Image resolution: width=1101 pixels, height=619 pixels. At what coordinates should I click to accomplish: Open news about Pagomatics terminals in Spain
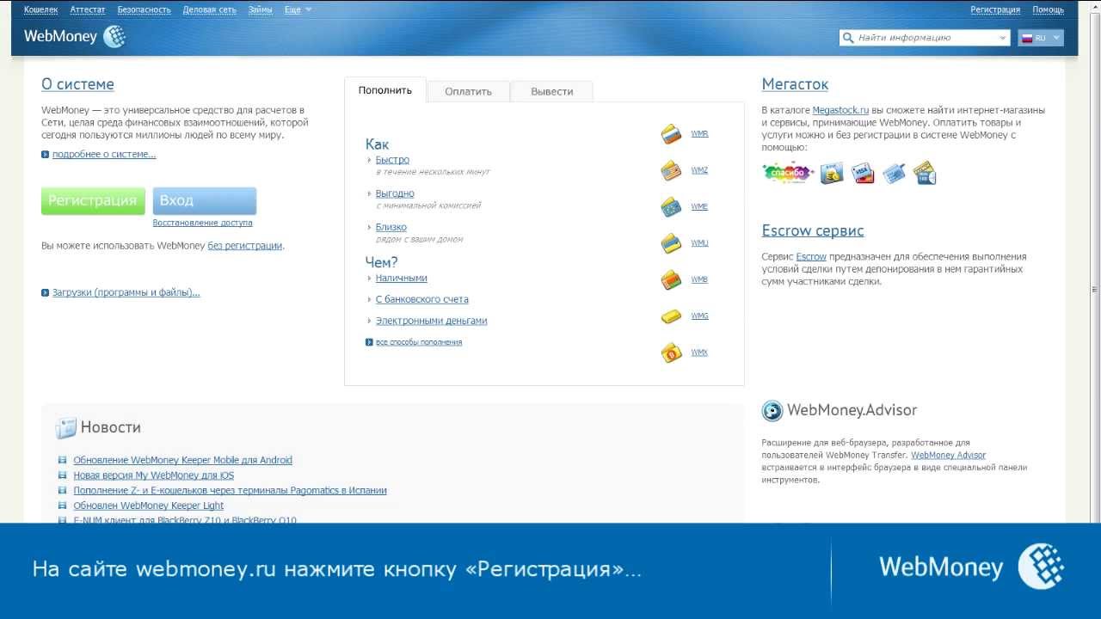click(231, 490)
